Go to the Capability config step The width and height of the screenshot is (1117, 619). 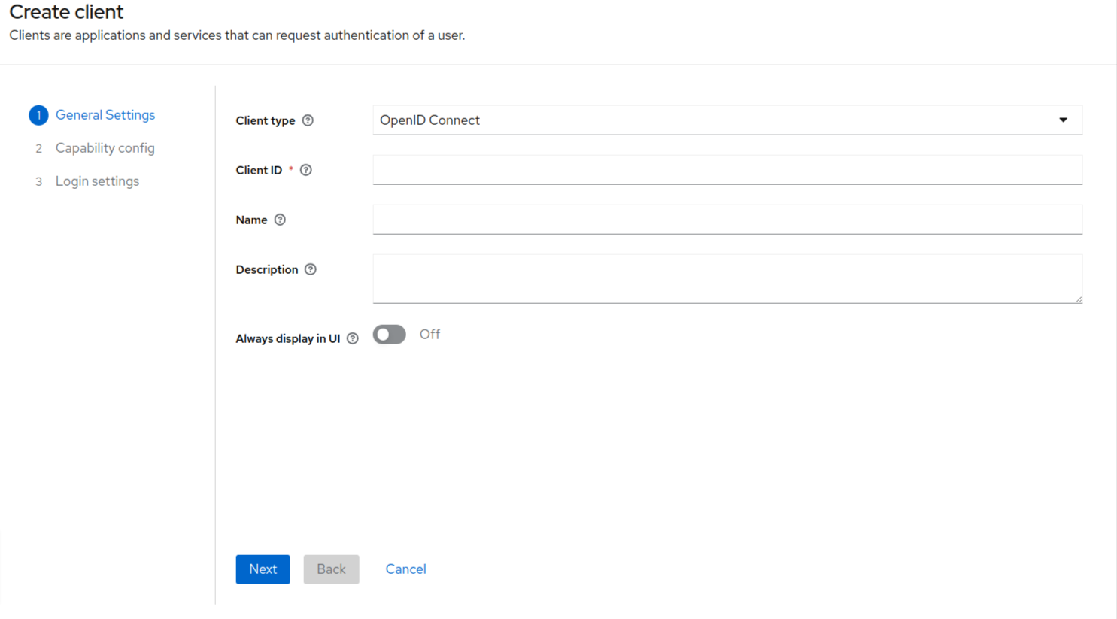[105, 148]
